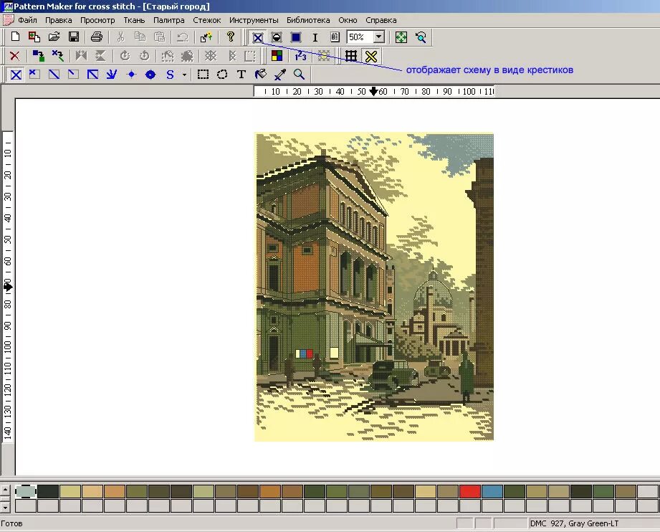Image resolution: width=660 pixels, height=532 pixels.
Task: Select the magnifier zoom tool
Action: click(299, 75)
